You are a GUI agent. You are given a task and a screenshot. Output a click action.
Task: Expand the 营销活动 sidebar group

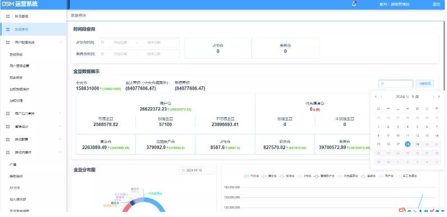[x=60, y=126]
